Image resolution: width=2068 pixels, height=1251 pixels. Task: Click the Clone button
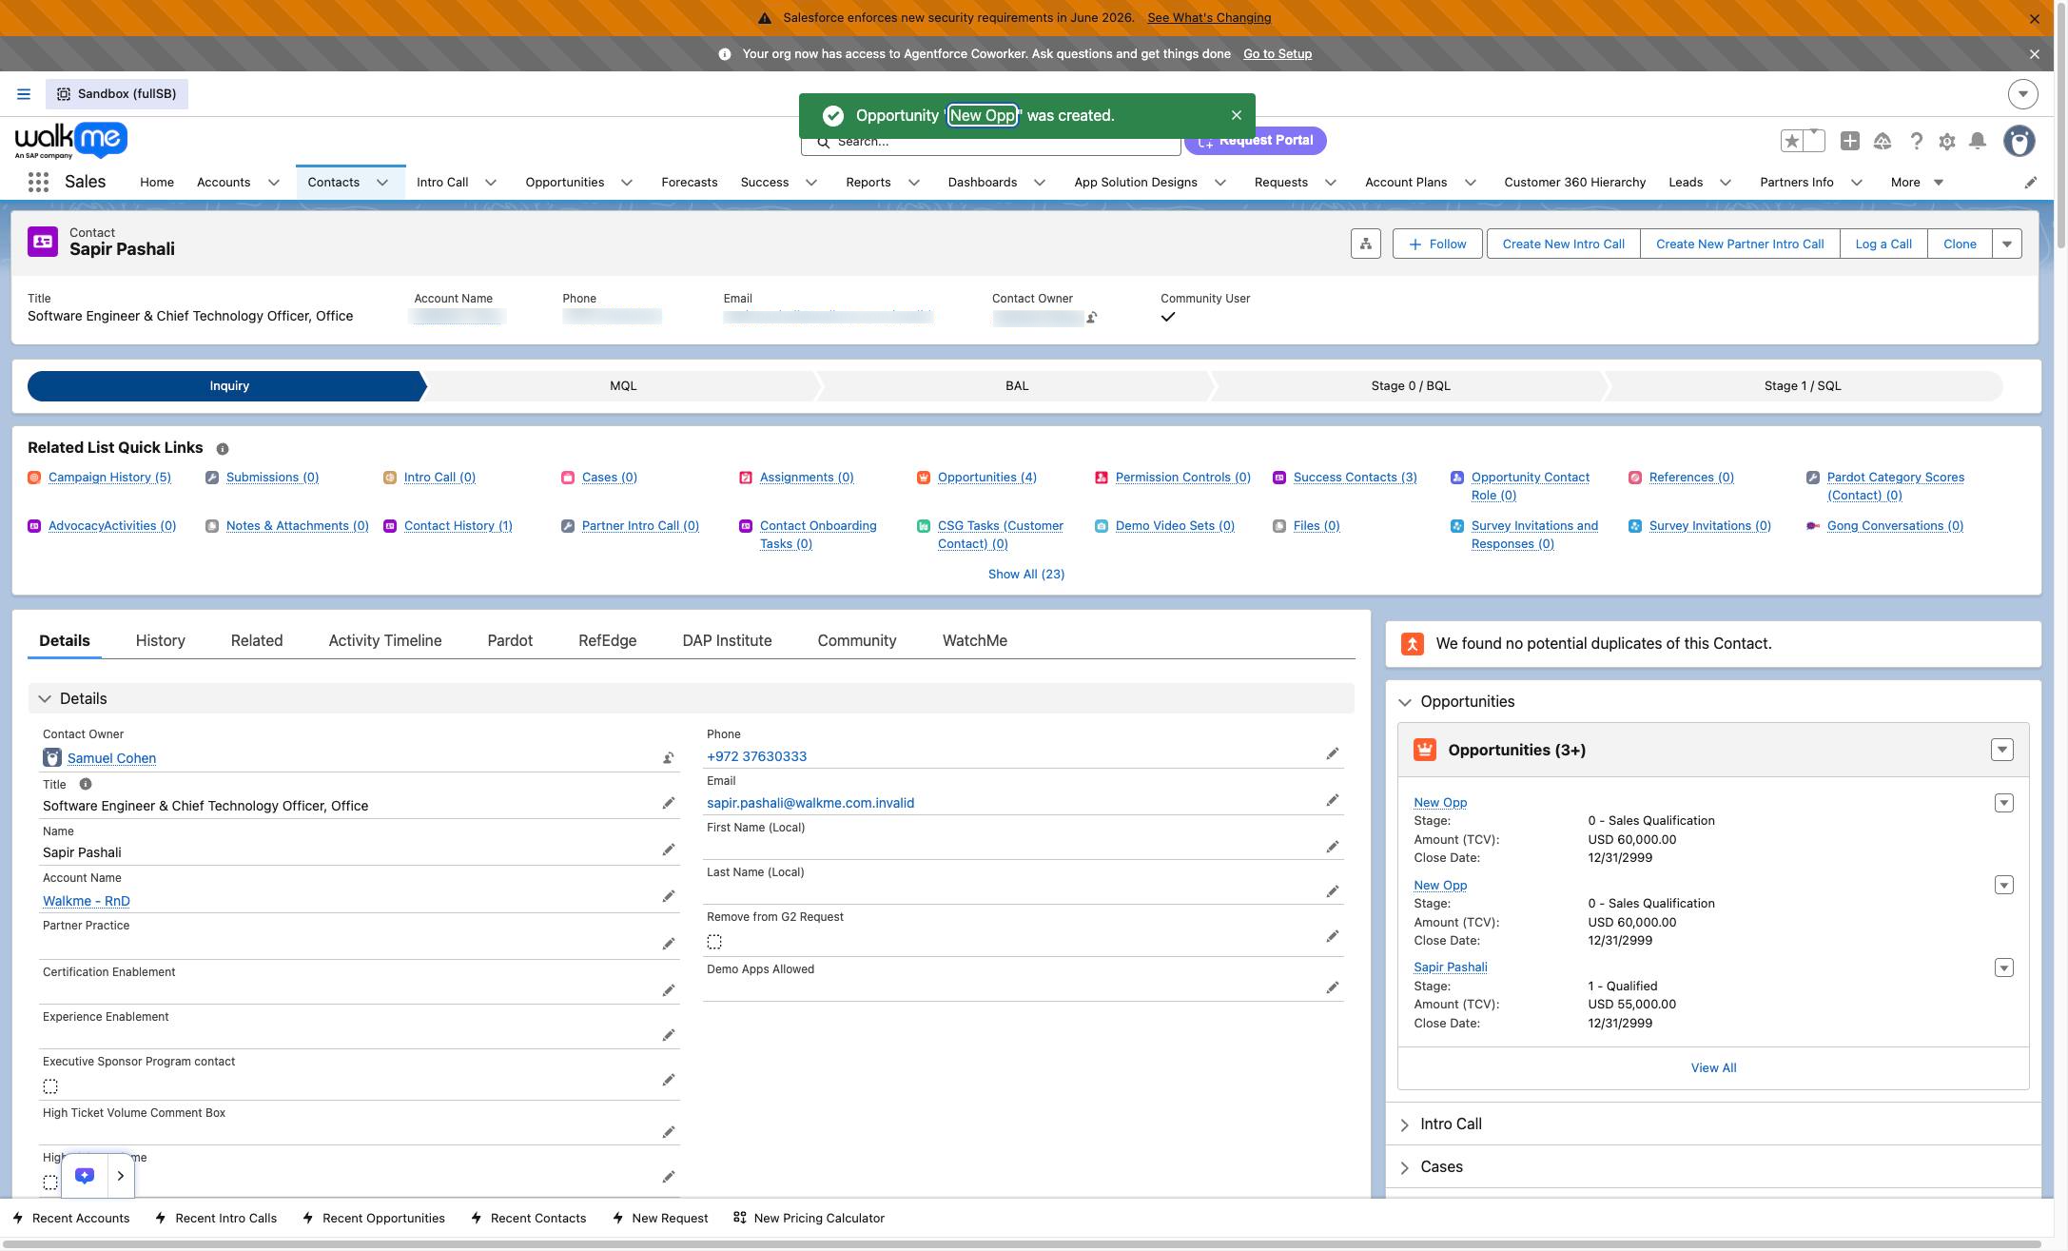(x=1960, y=244)
